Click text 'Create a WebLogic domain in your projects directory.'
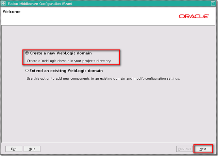Screen dimensions: 218x156 coord(69,61)
